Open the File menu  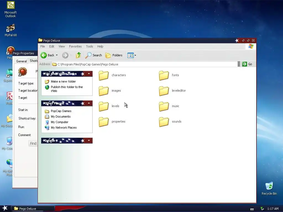pos(43,46)
